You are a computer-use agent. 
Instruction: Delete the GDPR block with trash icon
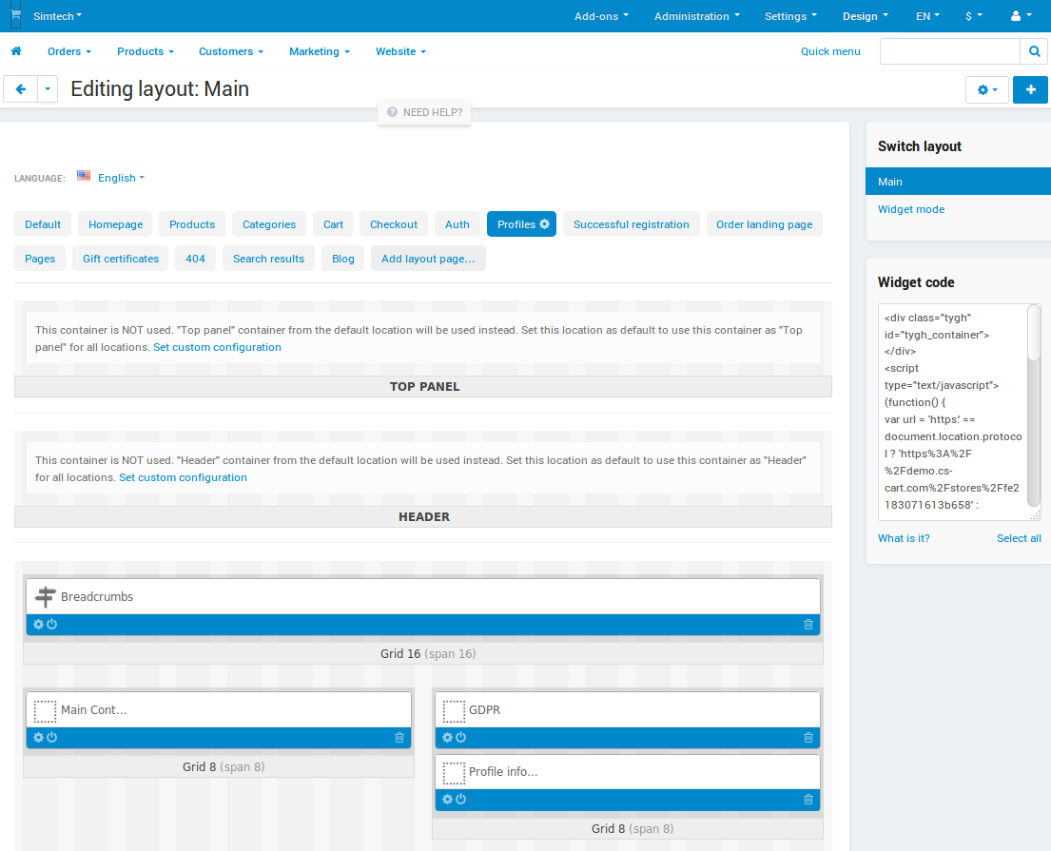pyautogui.click(x=808, y=737)
